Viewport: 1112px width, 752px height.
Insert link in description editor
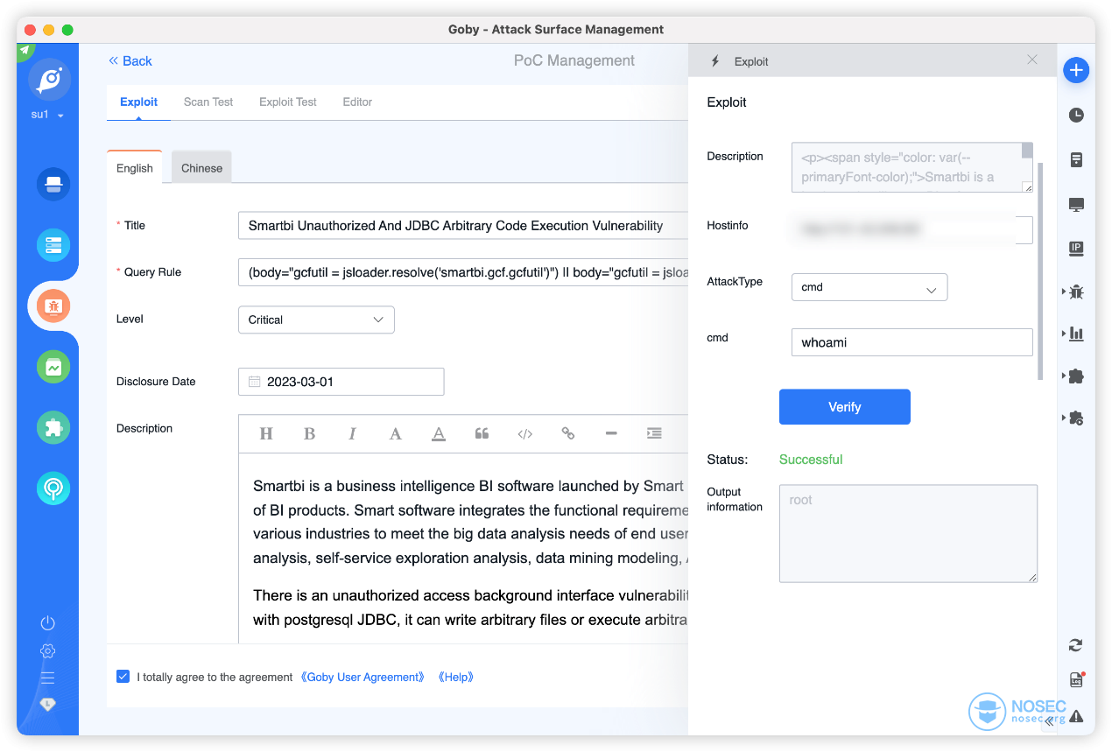pos(568,433)
